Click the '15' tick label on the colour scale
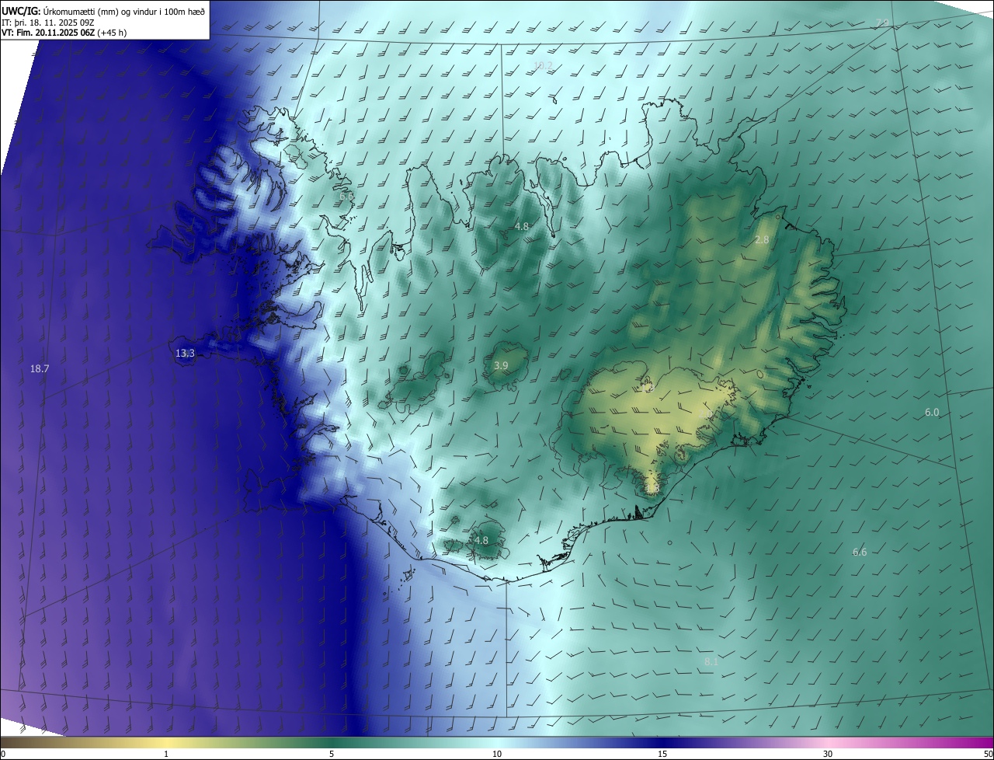This screenshot has width=994, height=760. click(662, 754)
